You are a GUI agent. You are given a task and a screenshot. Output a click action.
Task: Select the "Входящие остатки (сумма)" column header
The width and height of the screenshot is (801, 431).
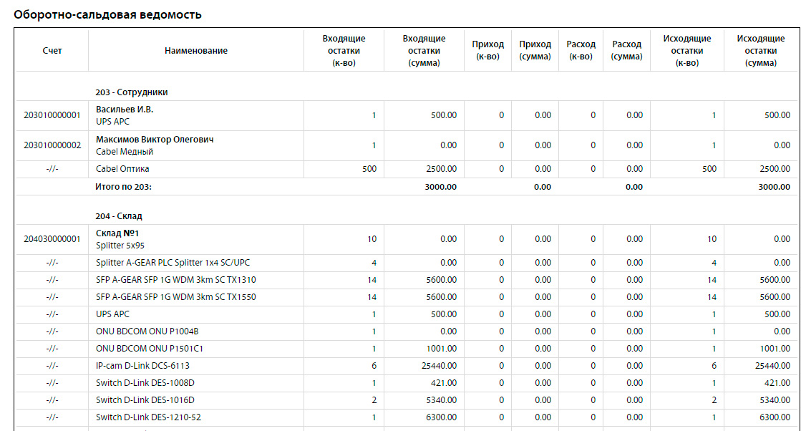424,51
